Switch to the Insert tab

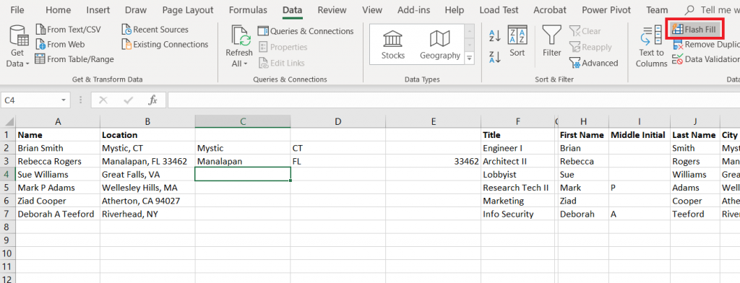coord(98,10)
